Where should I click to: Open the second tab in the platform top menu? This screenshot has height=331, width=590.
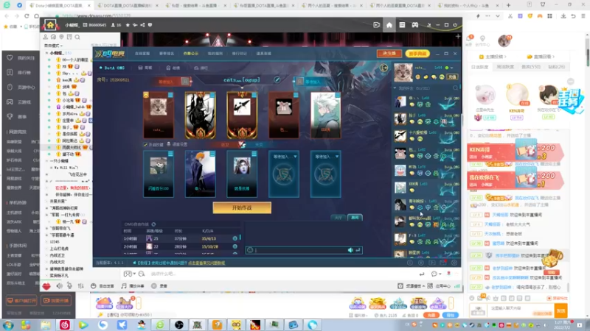click(x=167, y=54)
